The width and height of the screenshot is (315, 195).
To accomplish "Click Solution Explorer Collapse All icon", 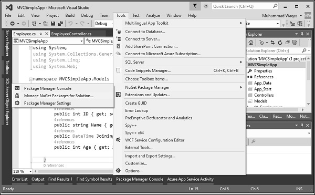I will 288,43.
